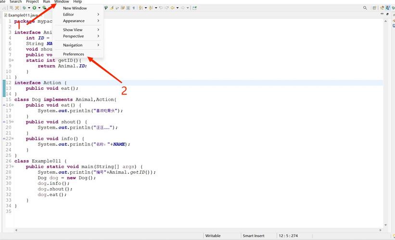This screenshot has height=240, width=395.
Task: Open the Appearance submenu
Action: (x=74, y=21)
